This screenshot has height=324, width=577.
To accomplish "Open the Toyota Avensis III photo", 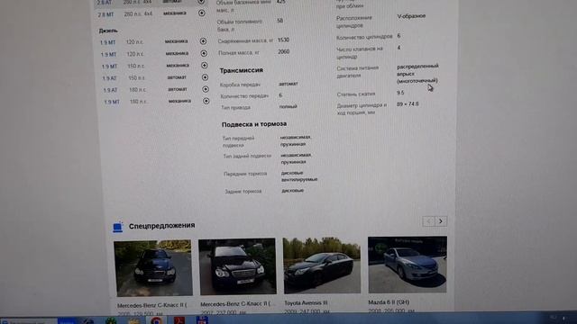I will pos(322,265).
